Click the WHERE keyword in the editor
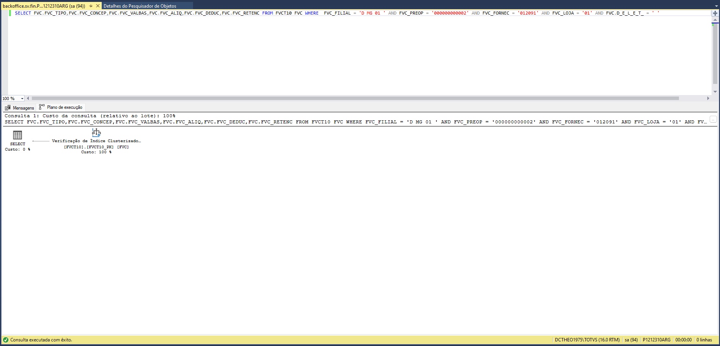Viewport: 720px width, 346px height. [x=312, y=13]
